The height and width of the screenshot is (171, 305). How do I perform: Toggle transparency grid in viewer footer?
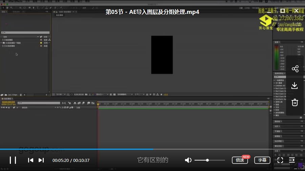(115, 95)
